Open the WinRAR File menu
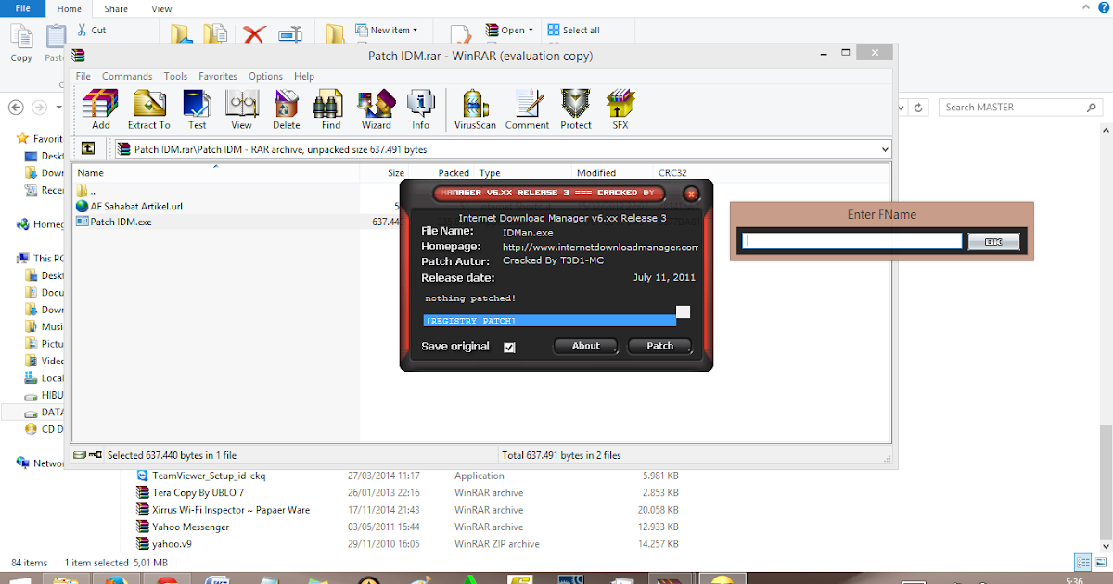Viewport: 1113px width, 584px height. (83, 76)
